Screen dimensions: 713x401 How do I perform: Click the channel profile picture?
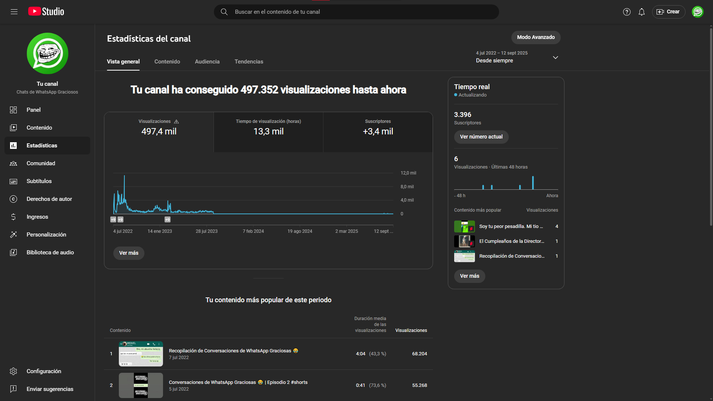point(48,53)
